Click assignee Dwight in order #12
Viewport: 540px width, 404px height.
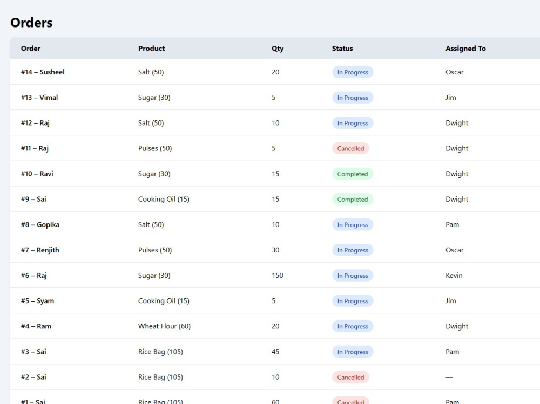457,123
